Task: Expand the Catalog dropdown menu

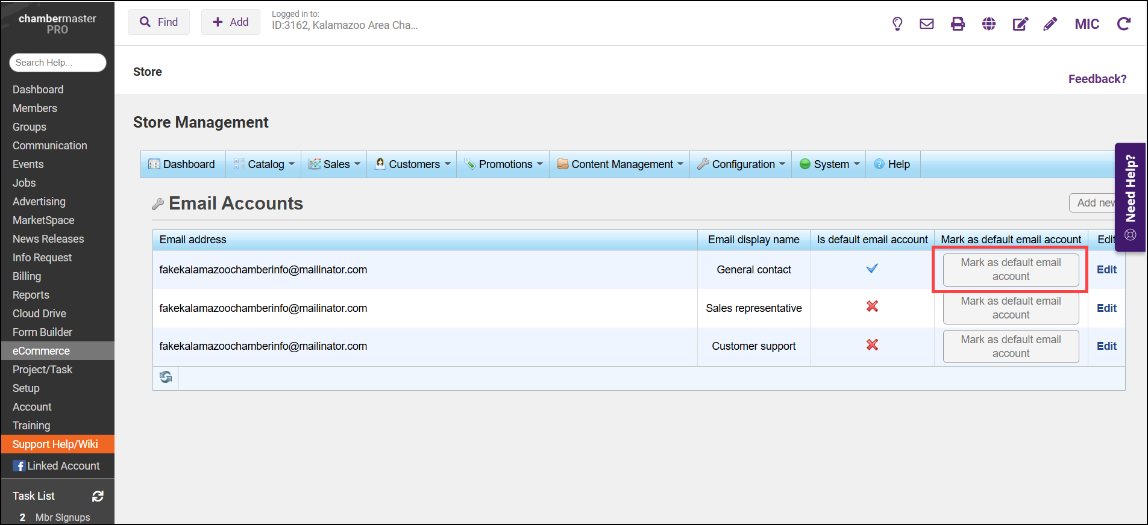Action: pos(265,164)
